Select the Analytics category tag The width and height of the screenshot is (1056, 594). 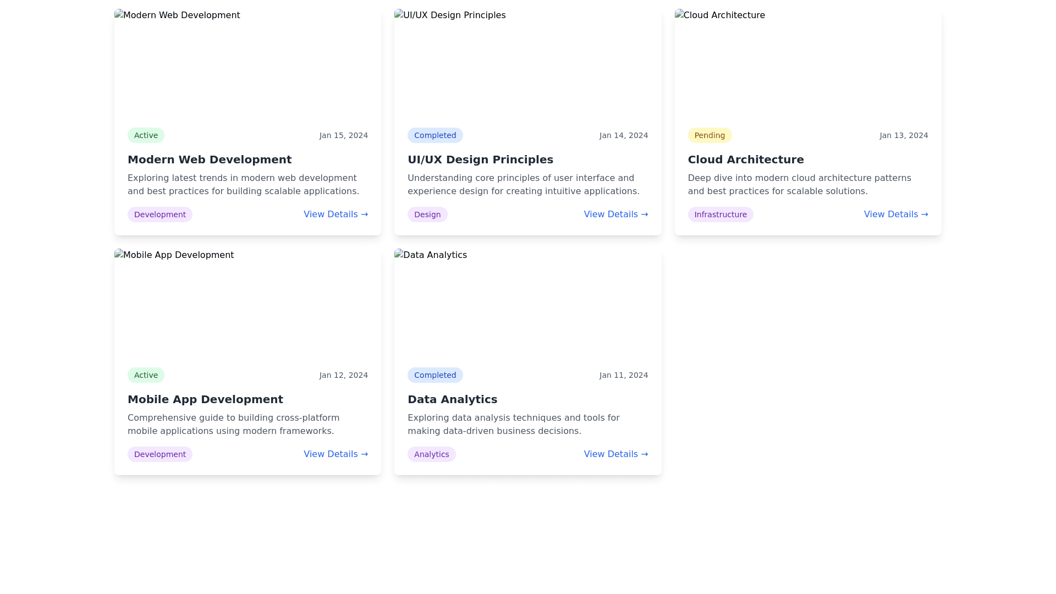pos(431,454)
